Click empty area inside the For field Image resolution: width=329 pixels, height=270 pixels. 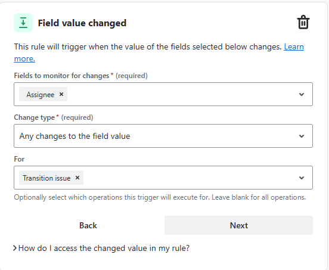point(189,178)
